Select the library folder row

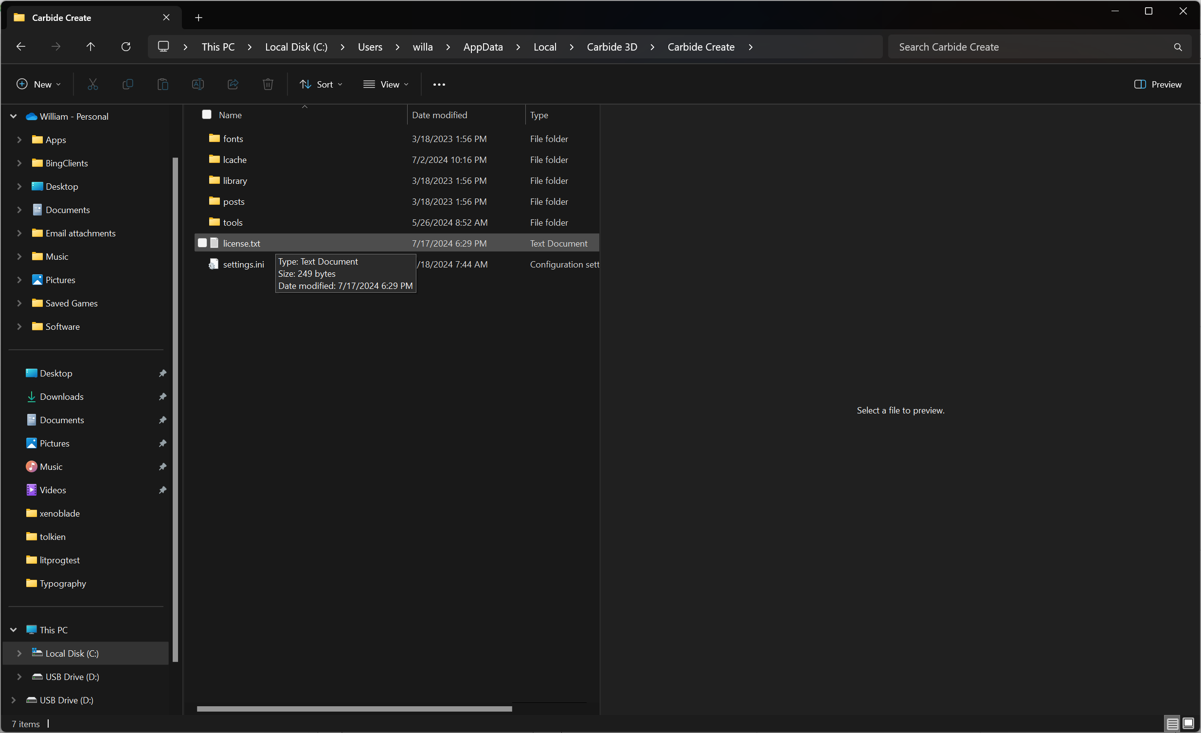click(397, 181)
